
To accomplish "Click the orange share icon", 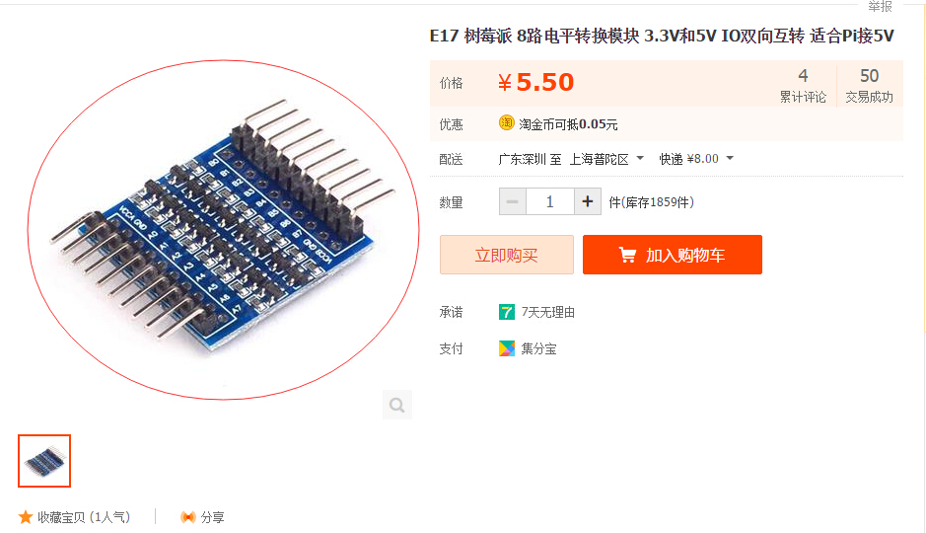I will 187,517.
